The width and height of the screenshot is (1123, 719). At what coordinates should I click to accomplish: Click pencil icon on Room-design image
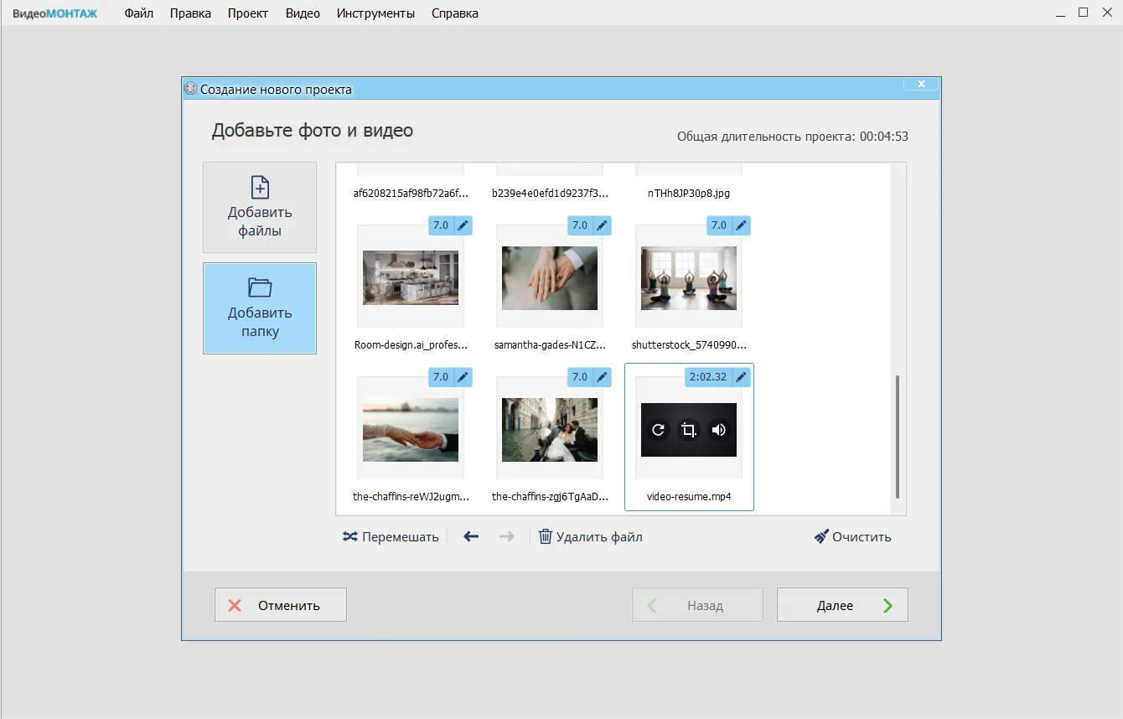[x=463, y=225]
